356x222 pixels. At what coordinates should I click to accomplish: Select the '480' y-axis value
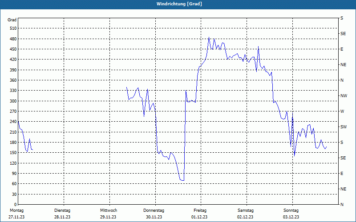tap(13, 39)
